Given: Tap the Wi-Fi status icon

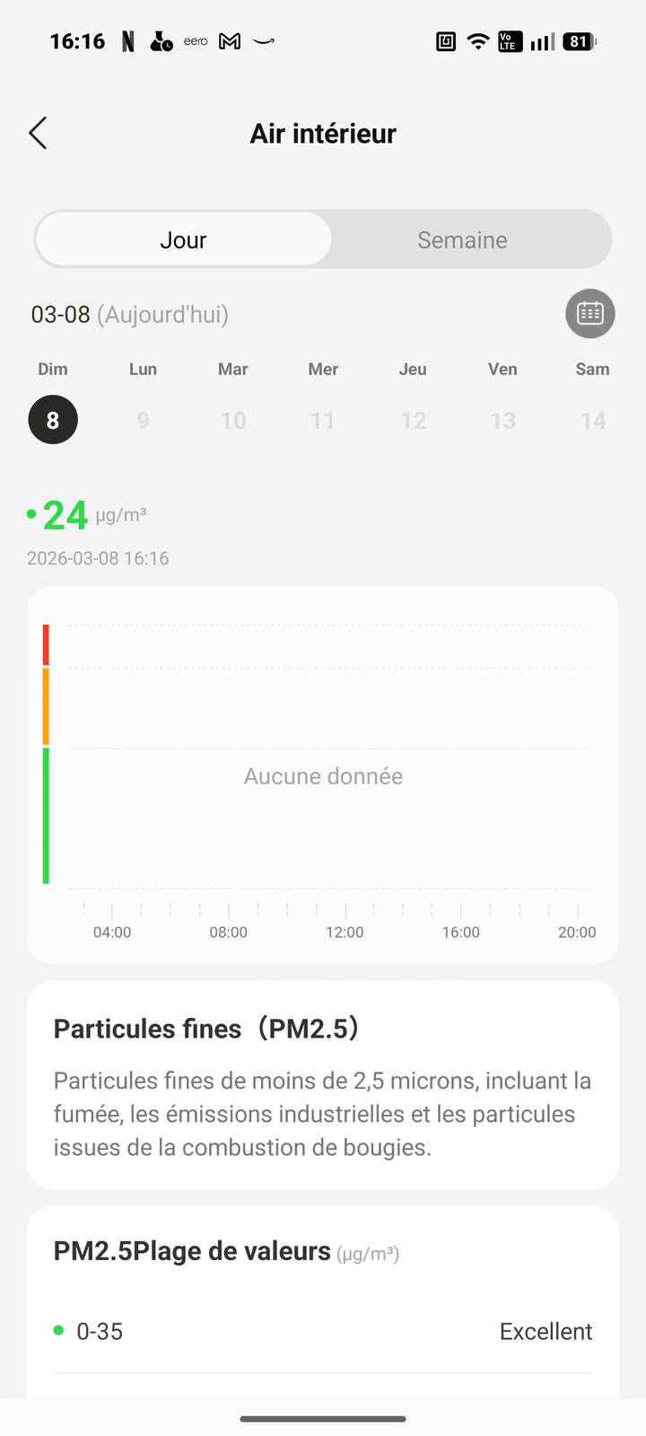Looking at the screenshot, I should tap(478, 41).
